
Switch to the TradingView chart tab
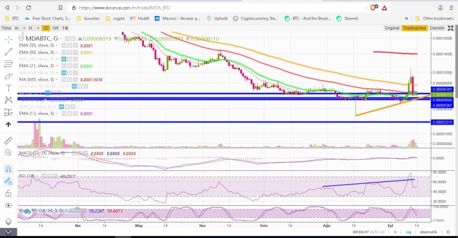[x=415, y=28]
